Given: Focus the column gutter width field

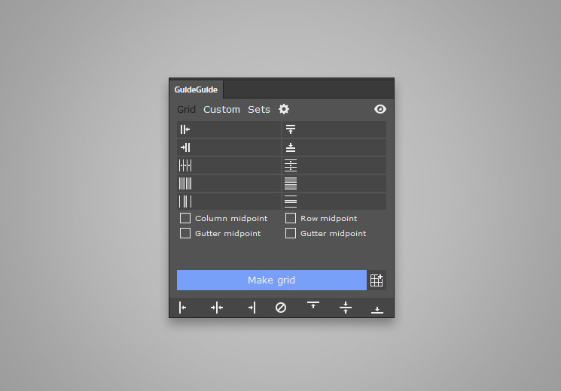Looking at the screenshot, I should click(x=229, y=202).
